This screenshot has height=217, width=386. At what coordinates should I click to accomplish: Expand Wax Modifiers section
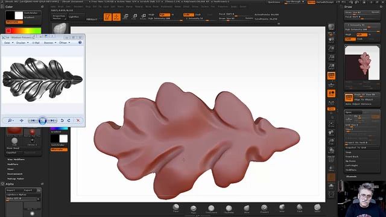(x=16, y=159)
